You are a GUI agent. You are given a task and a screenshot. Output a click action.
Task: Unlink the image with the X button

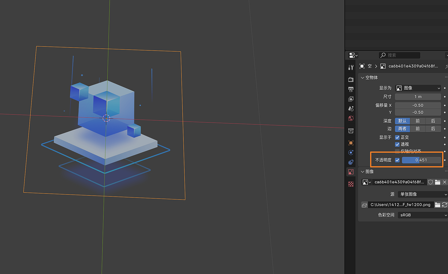coord(444,182)
